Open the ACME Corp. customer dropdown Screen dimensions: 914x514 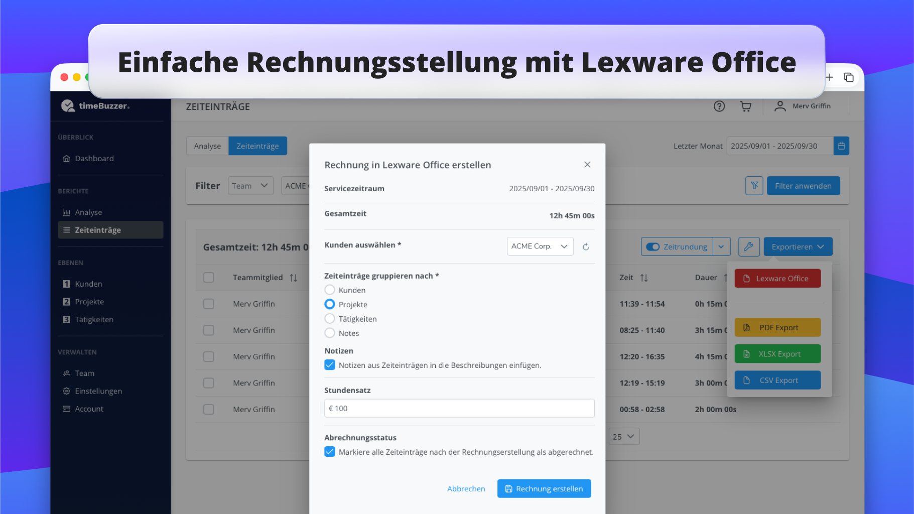coord(540,246)
